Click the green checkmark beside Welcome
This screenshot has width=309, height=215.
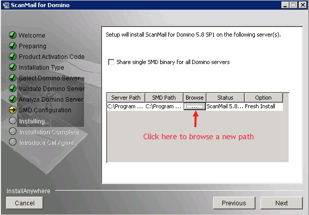13,36
